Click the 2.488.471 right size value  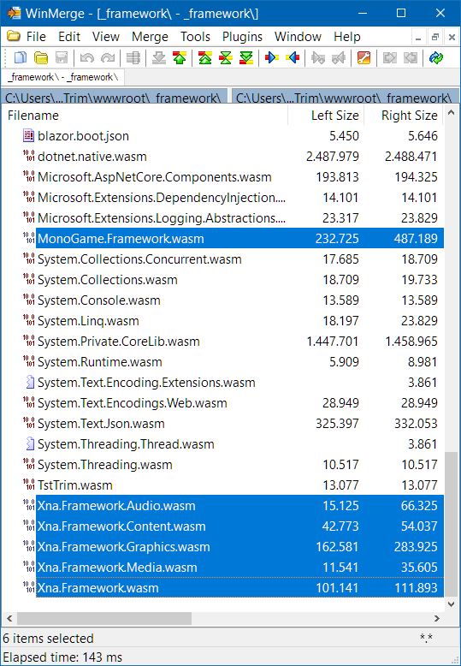411,157
